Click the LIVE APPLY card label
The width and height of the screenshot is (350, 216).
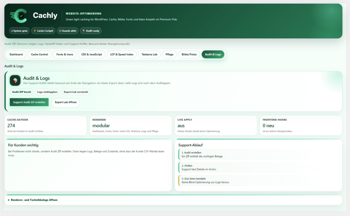185,120
